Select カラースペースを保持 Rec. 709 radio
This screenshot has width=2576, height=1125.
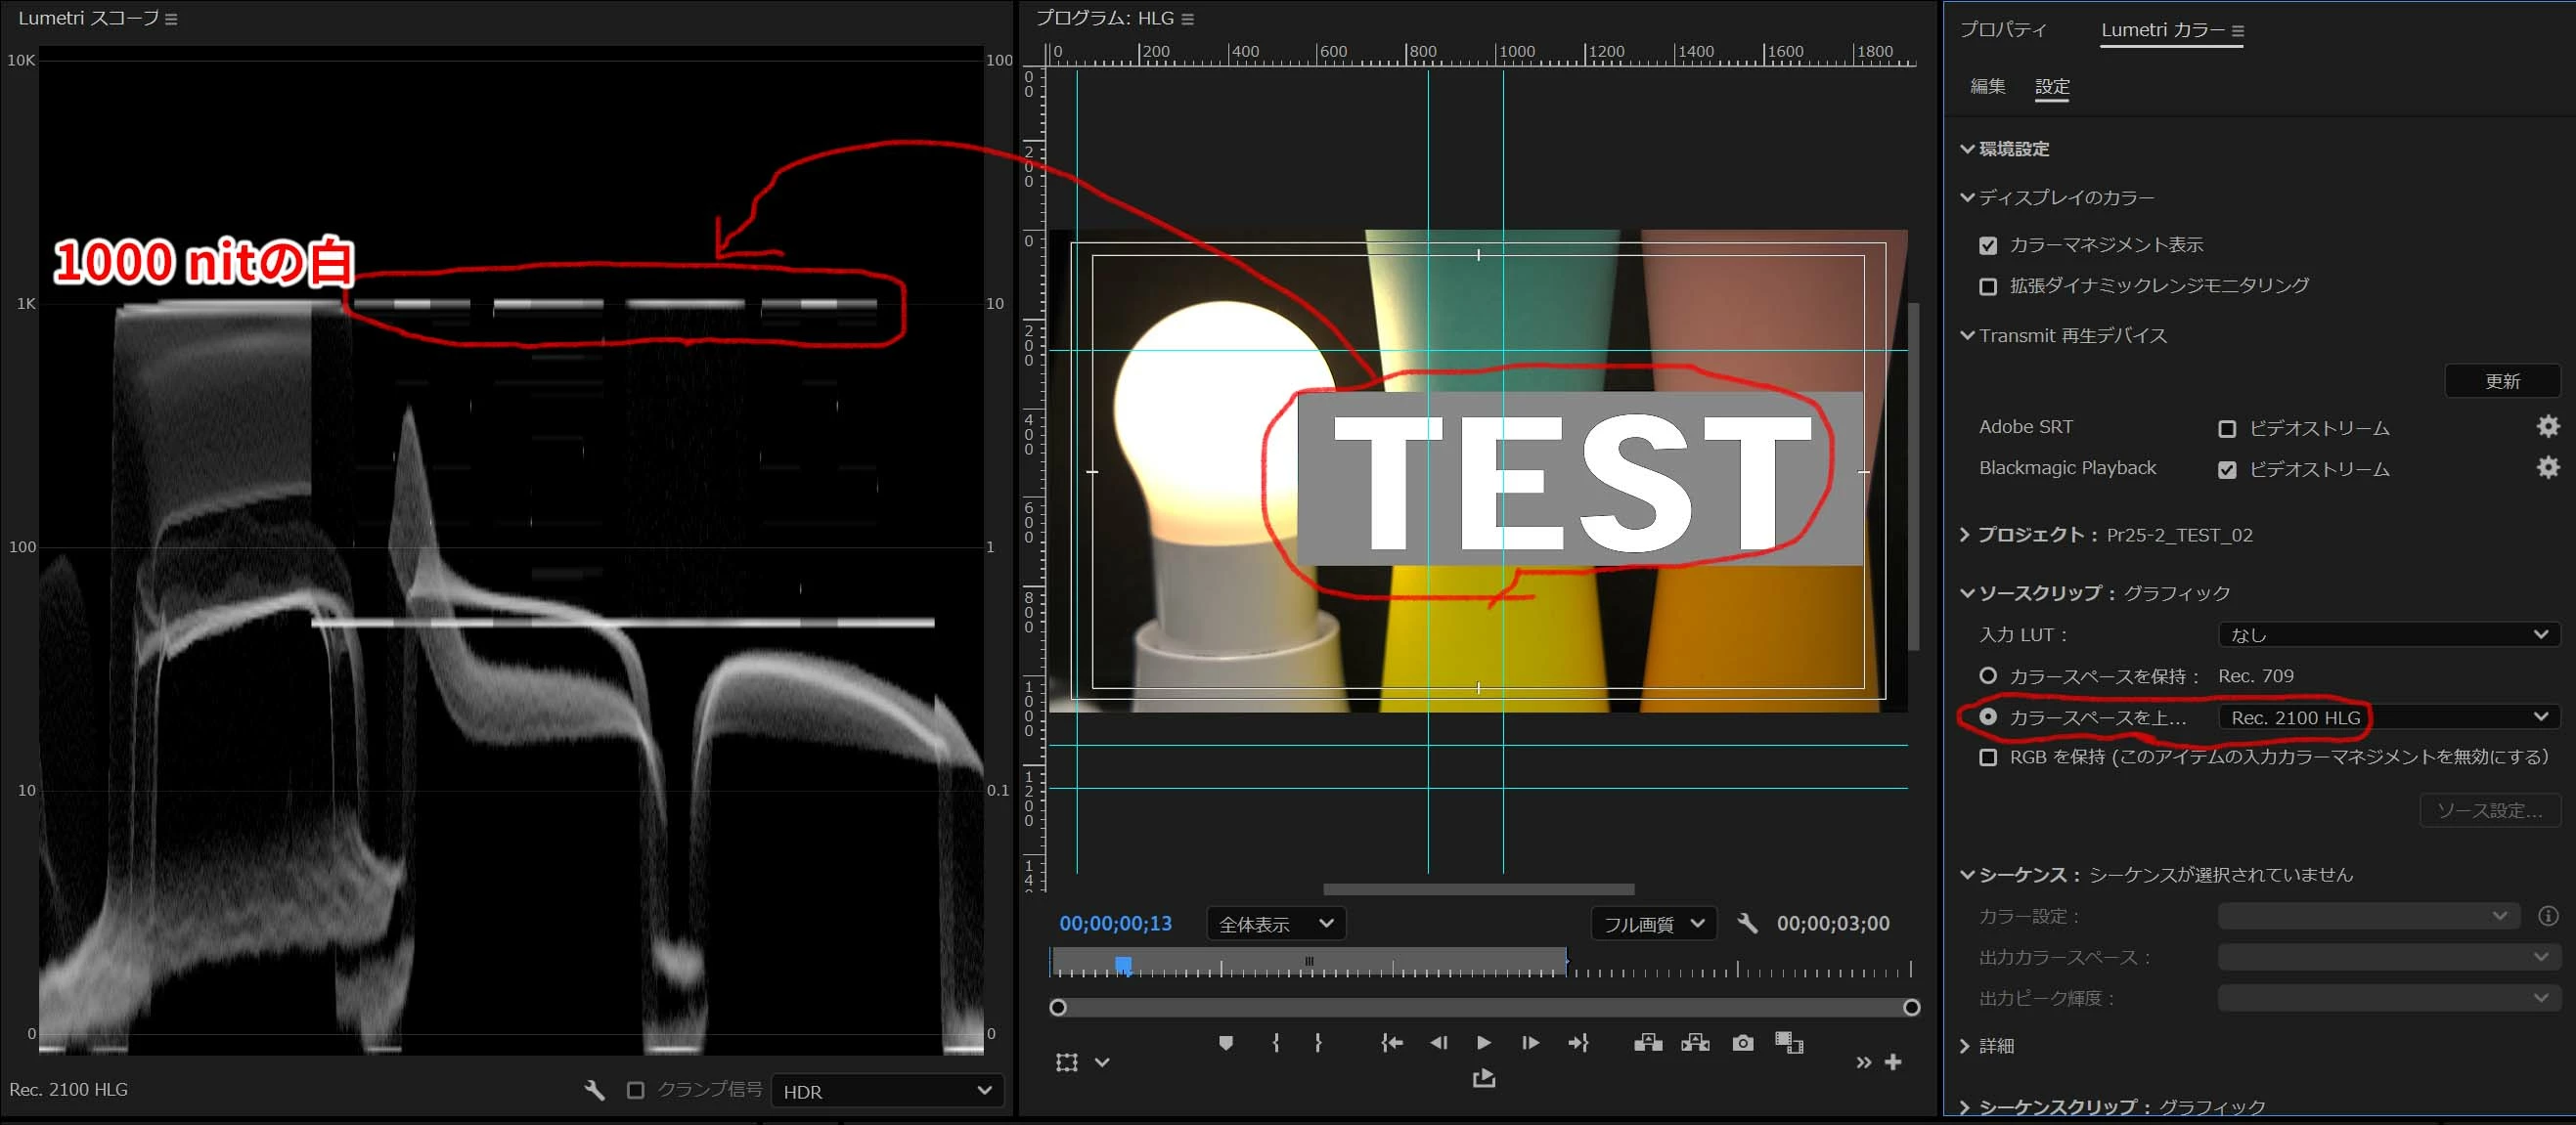pos(1988,676)
